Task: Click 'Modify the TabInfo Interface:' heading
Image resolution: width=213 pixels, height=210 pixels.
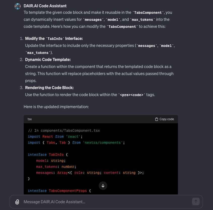Action: click(54, 39)
